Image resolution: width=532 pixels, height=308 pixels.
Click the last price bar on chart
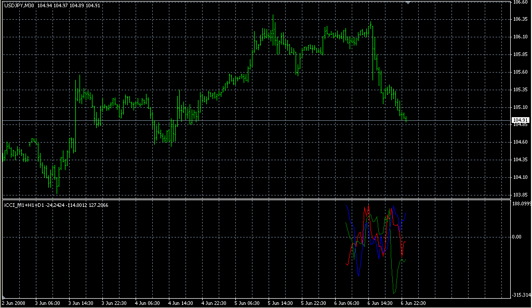tap(405, 119)
